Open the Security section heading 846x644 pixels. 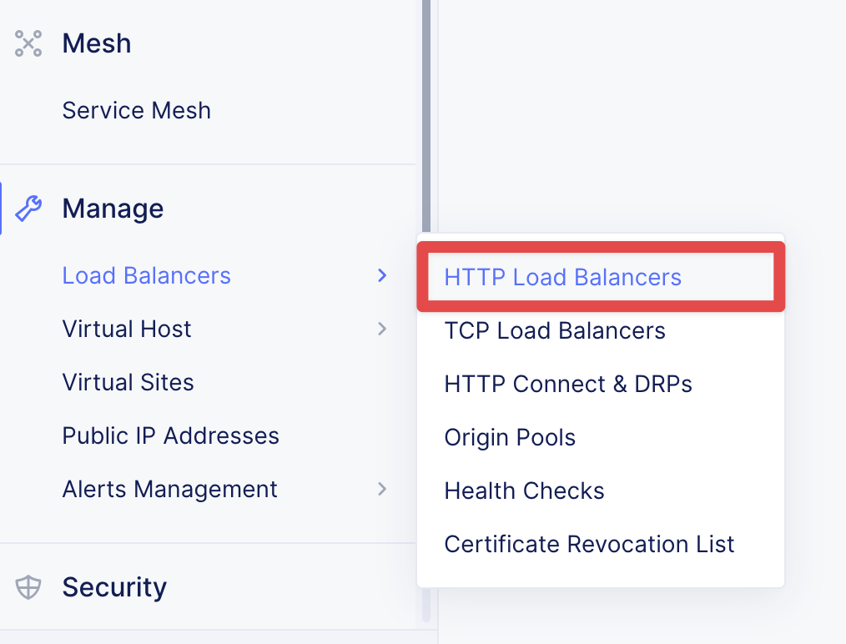(x=114, y=587)
